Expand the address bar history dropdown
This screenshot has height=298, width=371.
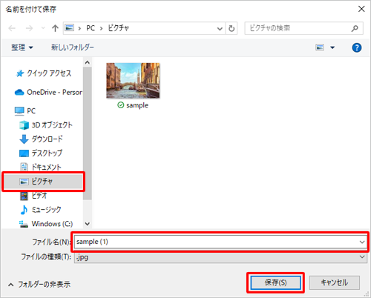click(220, 28)
